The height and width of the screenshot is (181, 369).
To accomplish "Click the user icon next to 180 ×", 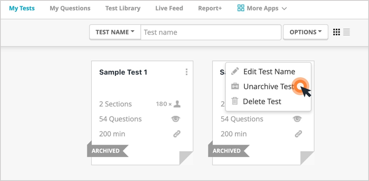I will pos(177,104).
